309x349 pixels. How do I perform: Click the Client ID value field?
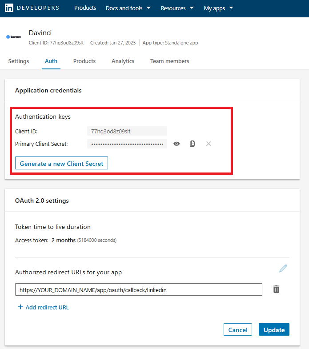pos(127,131)
